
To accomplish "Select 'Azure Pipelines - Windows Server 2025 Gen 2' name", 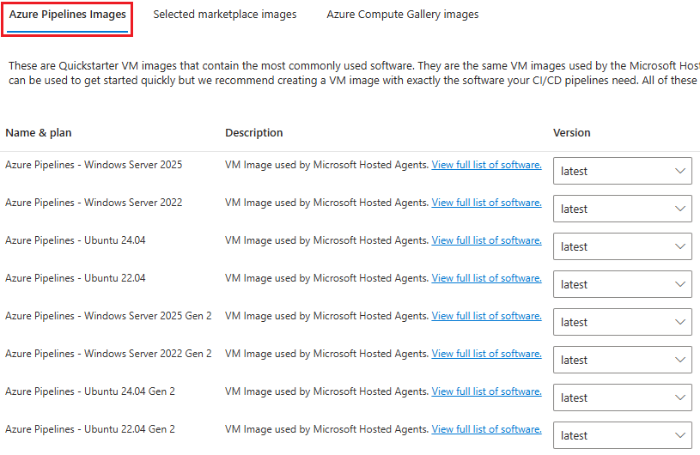I will (x=108, y=316).
